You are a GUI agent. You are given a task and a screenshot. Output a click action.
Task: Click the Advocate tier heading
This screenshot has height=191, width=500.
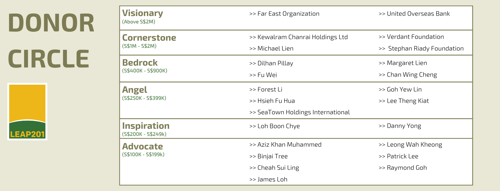(142, 146)
